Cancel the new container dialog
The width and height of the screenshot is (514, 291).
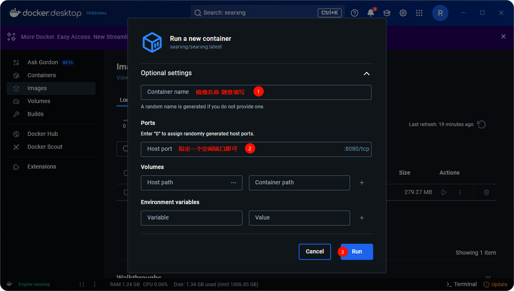click(x=314, y=251)
